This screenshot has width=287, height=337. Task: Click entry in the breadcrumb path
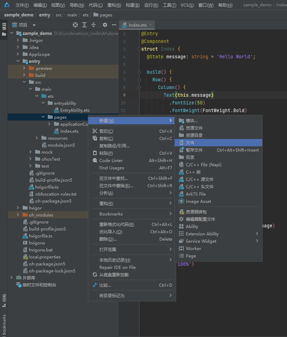(x=45, y=15)
